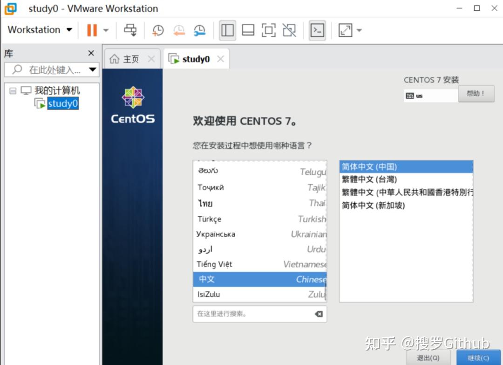Viewport: 503px width, 365px height.
Task: Select Tiếng Việt Vietnamese language
Action: 260,264
